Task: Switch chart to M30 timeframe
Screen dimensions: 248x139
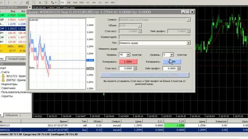Action: tap(81, 2)
